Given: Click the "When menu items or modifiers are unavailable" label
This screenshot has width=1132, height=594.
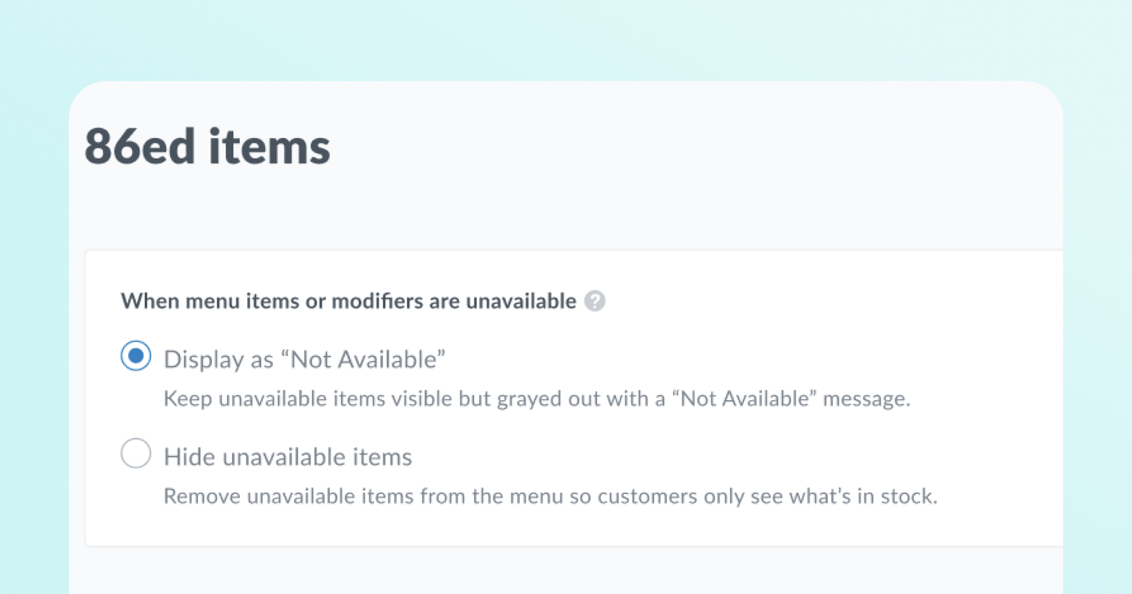Looking at the screenshot, I should (x=349, y=301).
